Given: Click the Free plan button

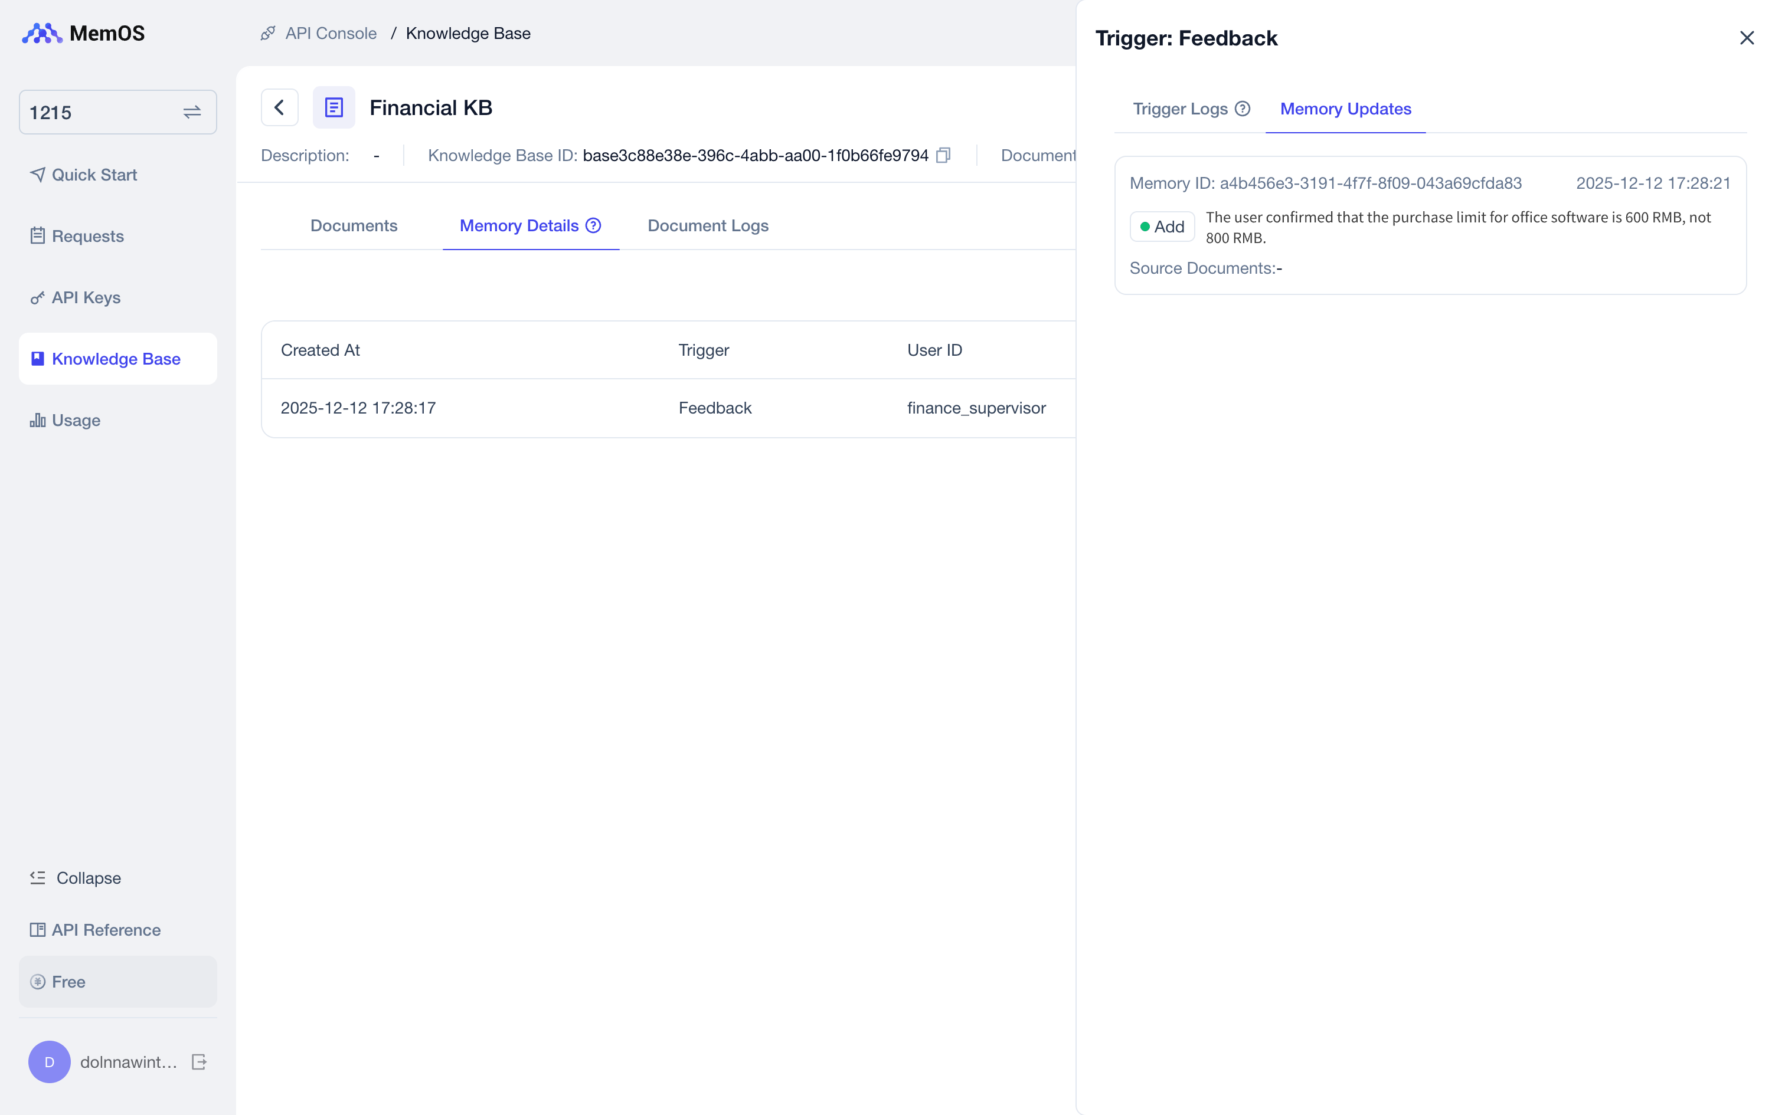Looking at the screenshot, I should (117, 982).
